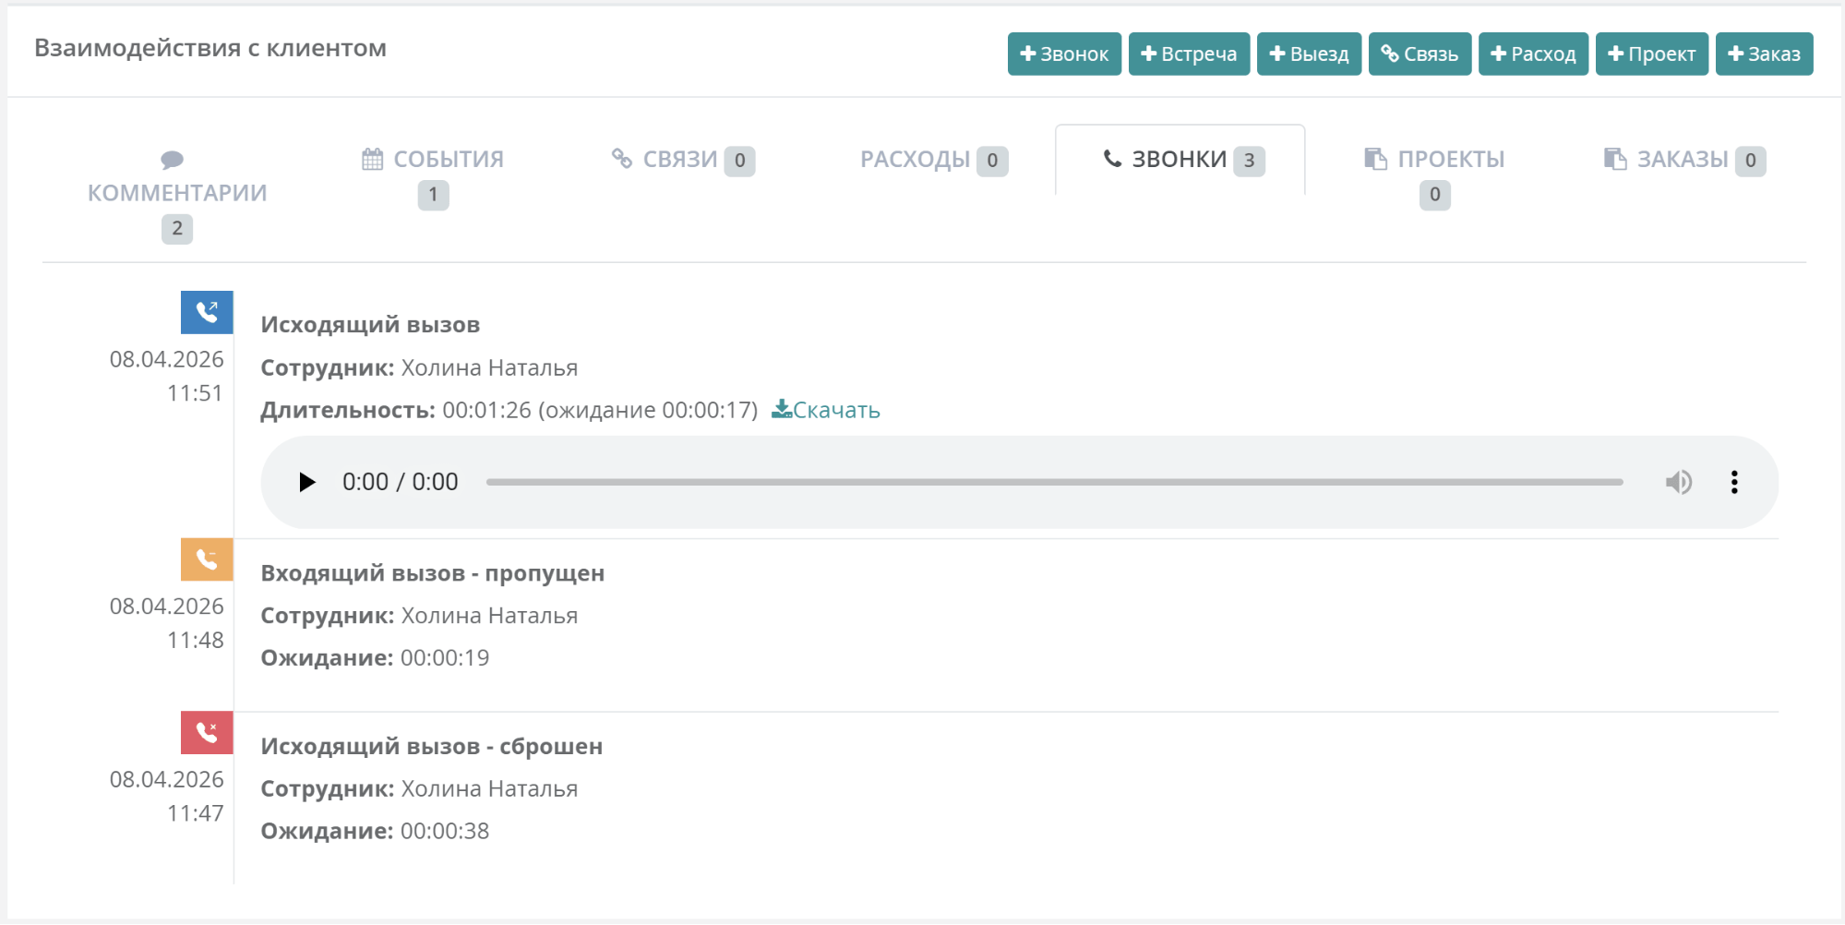Open the События tab
Viewport: 1845px width, 925px height.
433,161
